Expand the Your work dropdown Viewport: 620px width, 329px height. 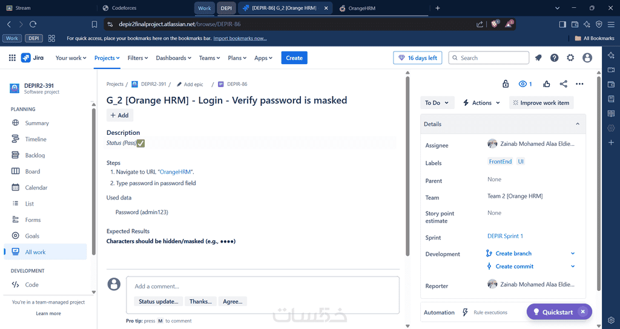pos(71,57)
